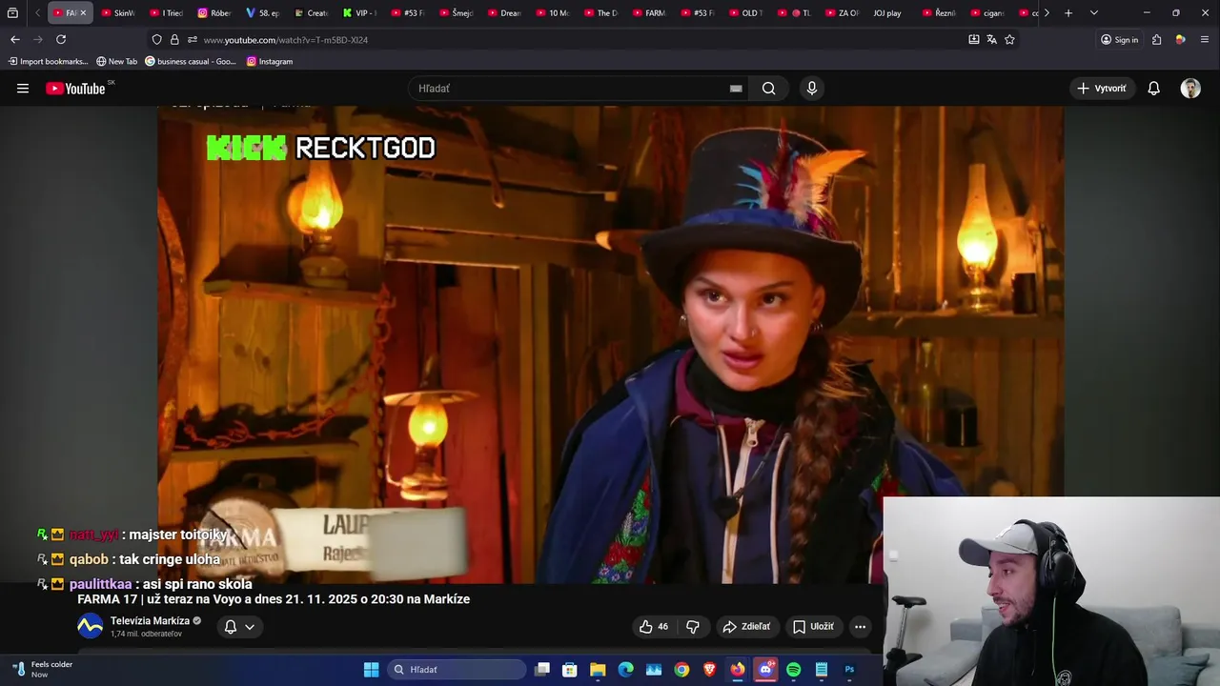Open the list all tabs chevron

(1093, 13)
